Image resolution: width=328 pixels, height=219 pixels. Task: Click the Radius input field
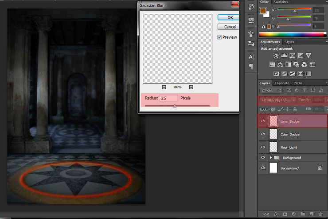[168, 98]
